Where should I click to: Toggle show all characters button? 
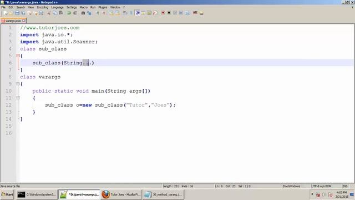(x=131, y=13)
